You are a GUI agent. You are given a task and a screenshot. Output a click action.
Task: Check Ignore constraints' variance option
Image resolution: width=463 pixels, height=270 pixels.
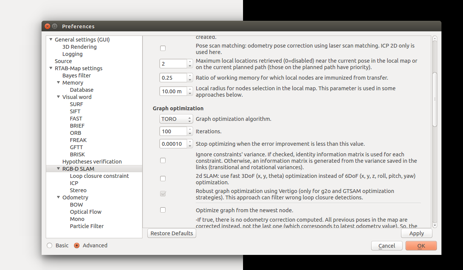163,160
